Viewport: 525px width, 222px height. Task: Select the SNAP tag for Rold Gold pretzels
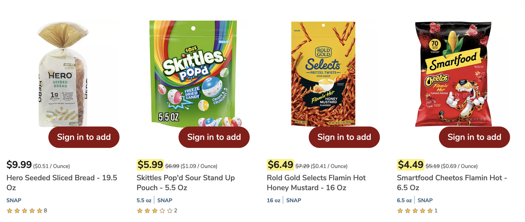(293, 200)
